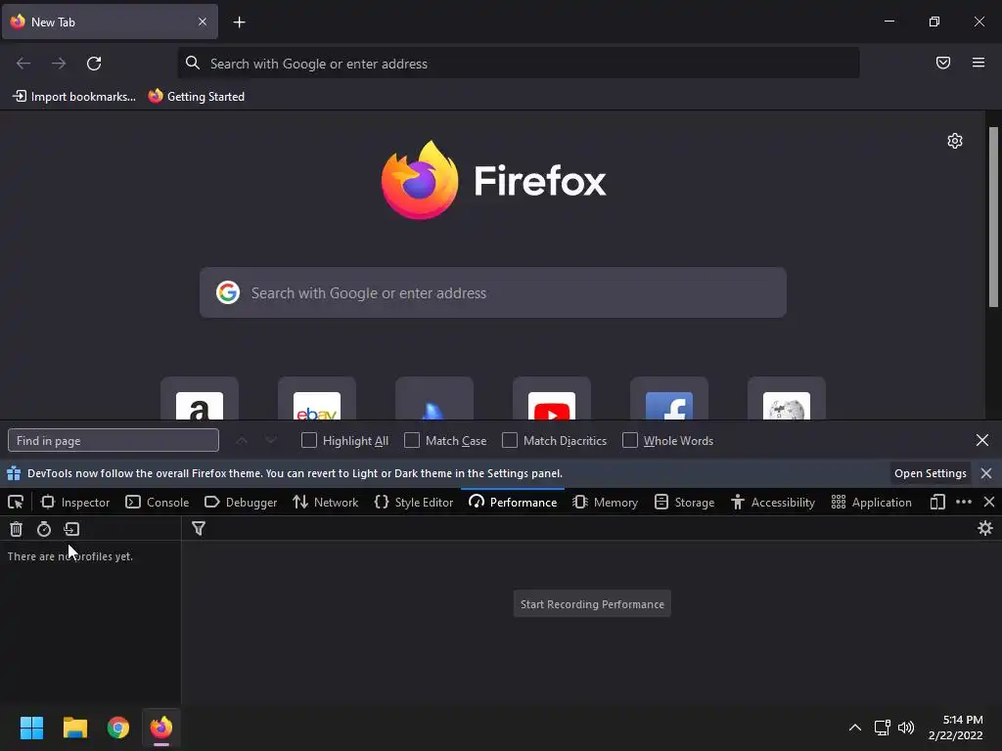Switch to the Console tab
The image size is (1002, 751).
(x=158, y=503)
